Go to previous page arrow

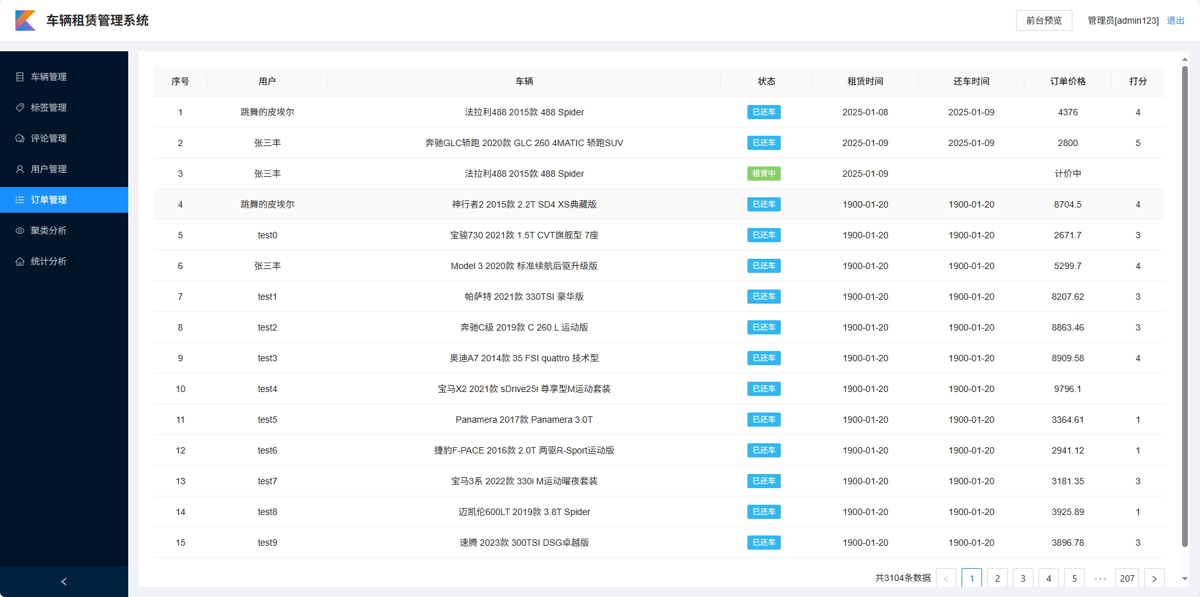[x=946, y=578]
